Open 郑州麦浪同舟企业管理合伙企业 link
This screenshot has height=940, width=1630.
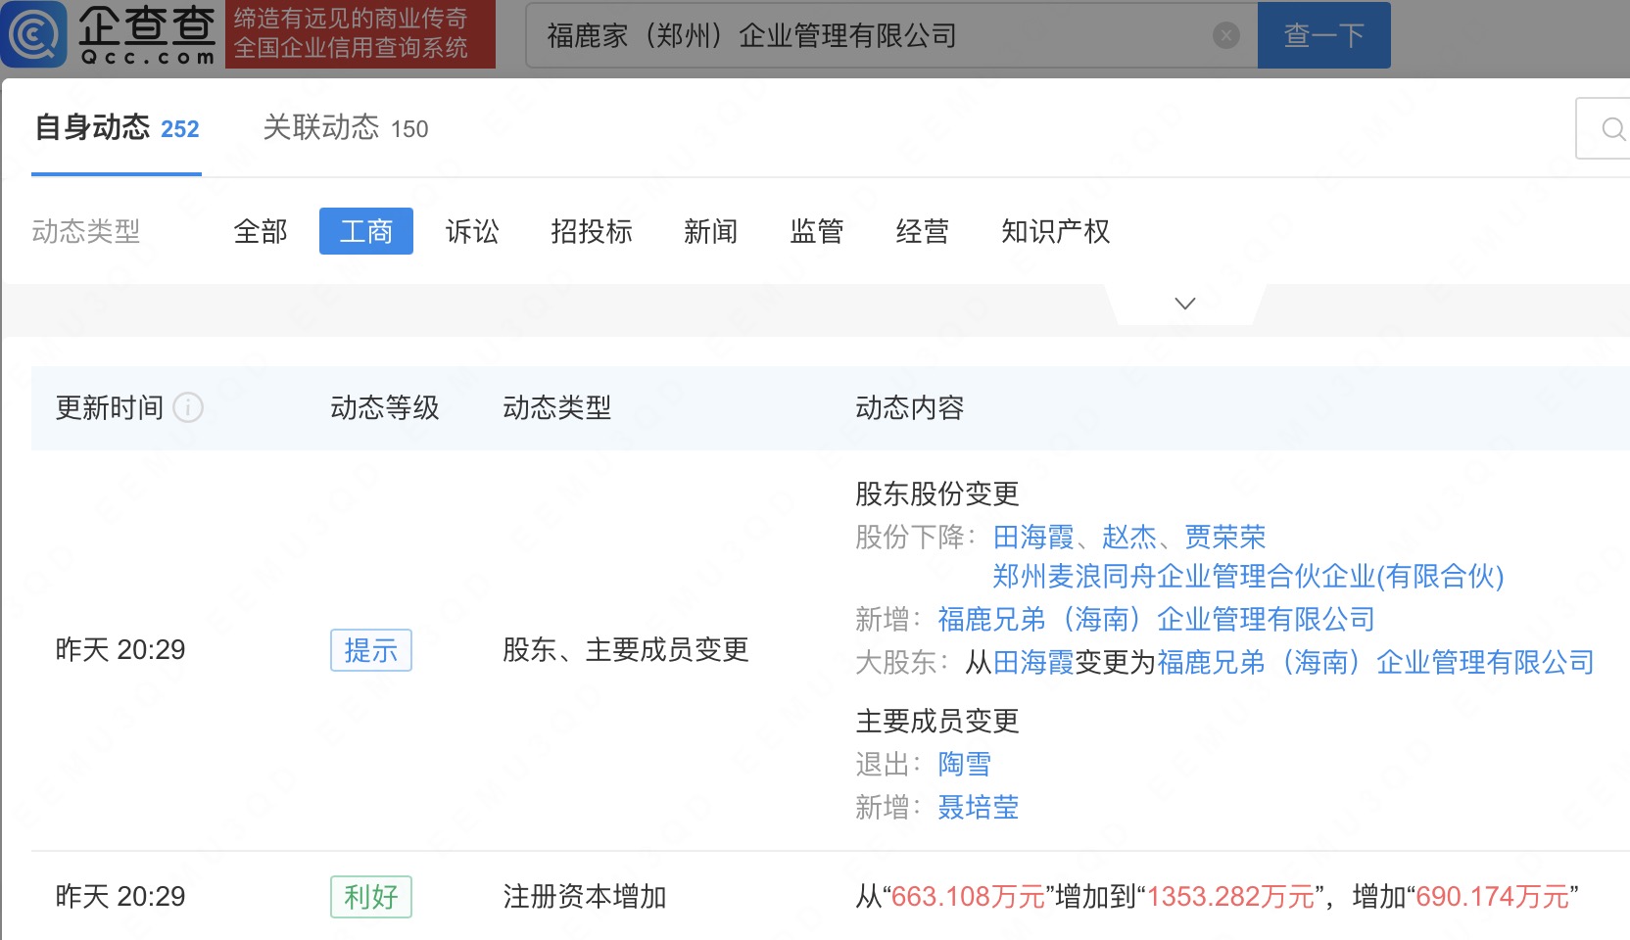1247,577
